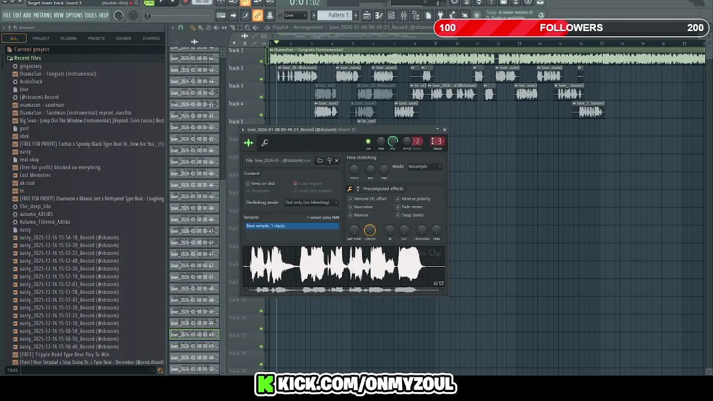Click the Precomputed effects wrench icon
Image resolution: width=713 pixels, height=401 pixels.
350,189
